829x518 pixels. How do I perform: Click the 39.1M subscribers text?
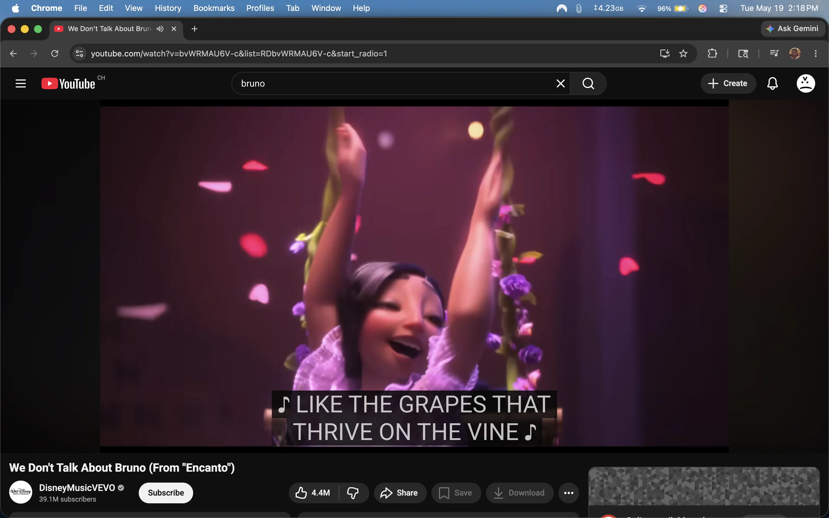pyautogui.click(x=67, y=499)
